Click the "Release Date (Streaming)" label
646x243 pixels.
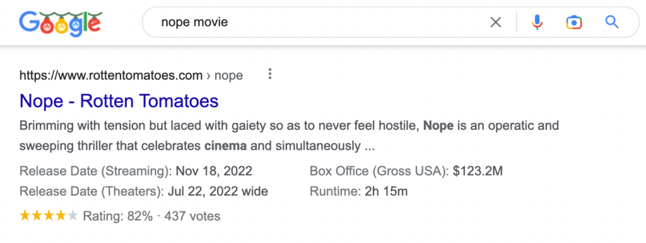(96, 171)
